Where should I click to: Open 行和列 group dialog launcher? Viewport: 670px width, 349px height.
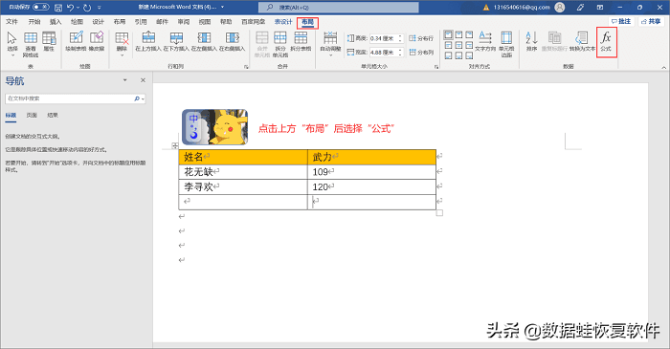click(246, 67)
